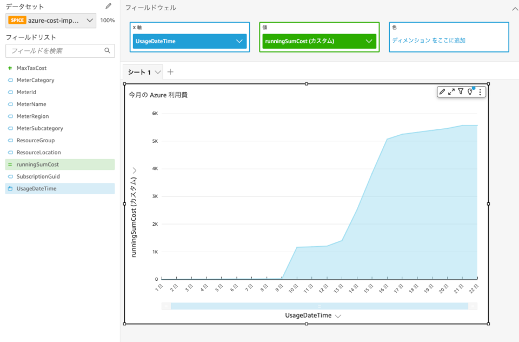
Task: Collapse the フィールドウェル panel with the chevron
Action: [x=514, y=8]
